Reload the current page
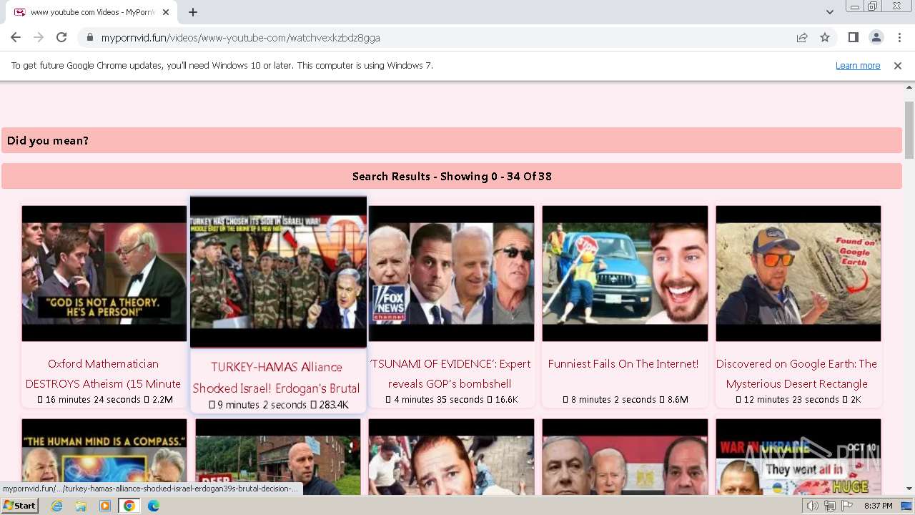Viewport: 915px width, 515px height. (x=61, y=37)
